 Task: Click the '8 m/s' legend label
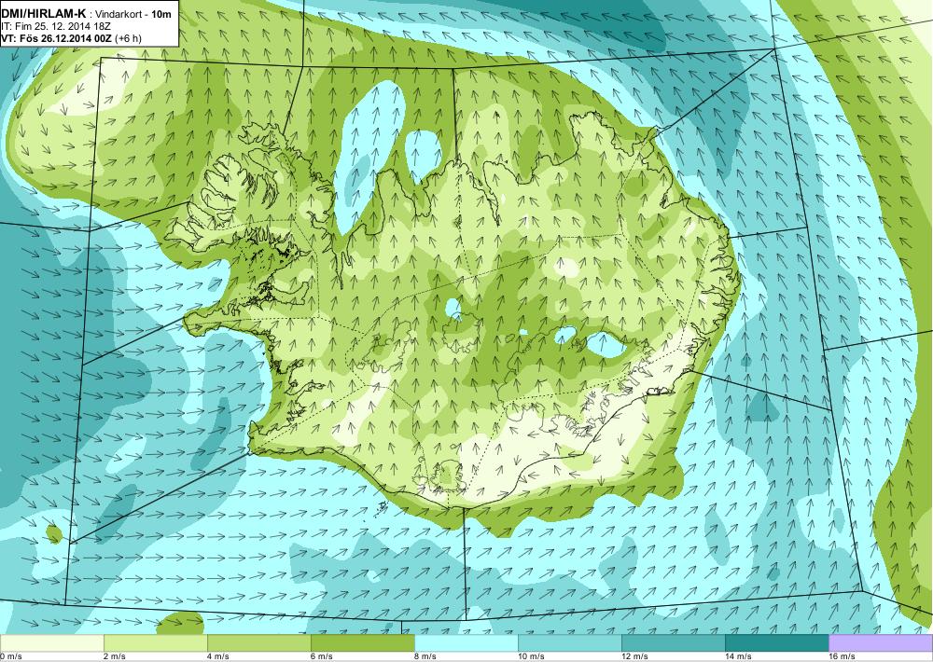(425, 656)
